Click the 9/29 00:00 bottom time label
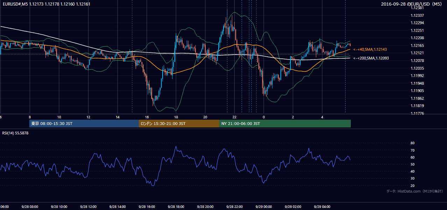The image size is (447, 210). tap(263, 207)
